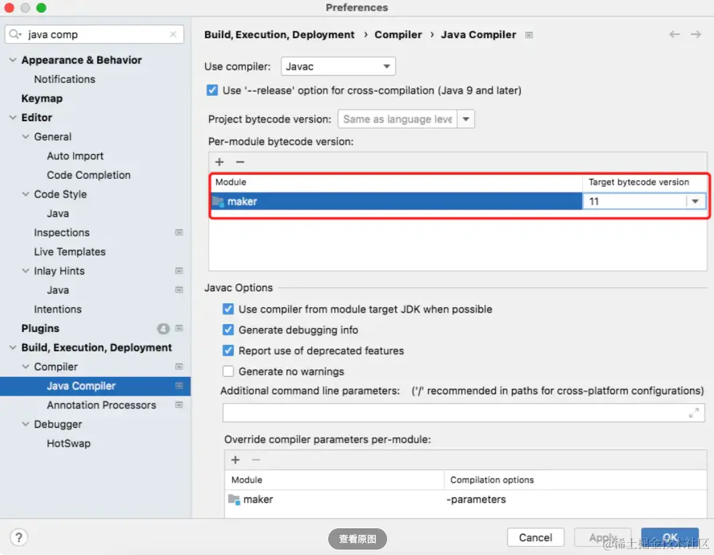Open the help question mark button
Image resolution: width=714 pixels, height=555 pixels.
[x=19, y=537]
